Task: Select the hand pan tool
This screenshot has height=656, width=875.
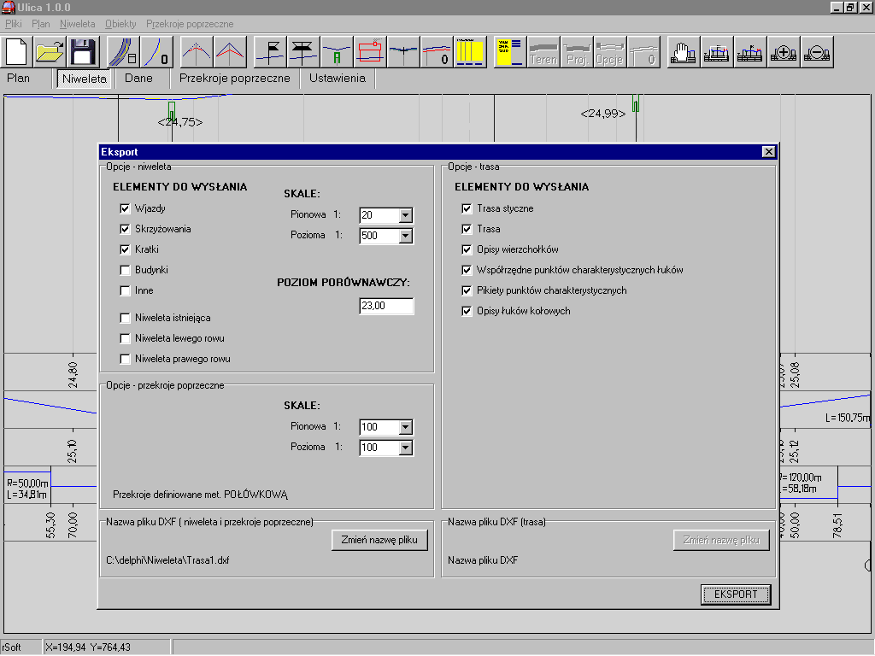Action: point(683,52)
